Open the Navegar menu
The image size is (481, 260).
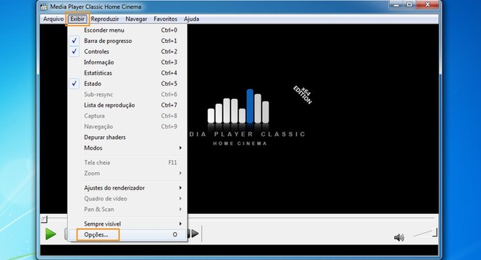click(136, 19)
